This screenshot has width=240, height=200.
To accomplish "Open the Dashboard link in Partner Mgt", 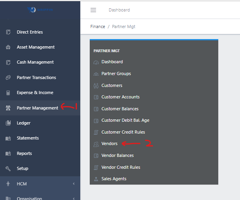I will [112, 62].
